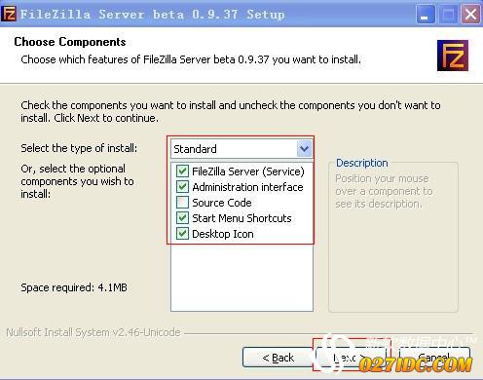Select the 'Desktop Icon' list label
Image resolution: width=483 pixels, height=380 pixels.
223,234
